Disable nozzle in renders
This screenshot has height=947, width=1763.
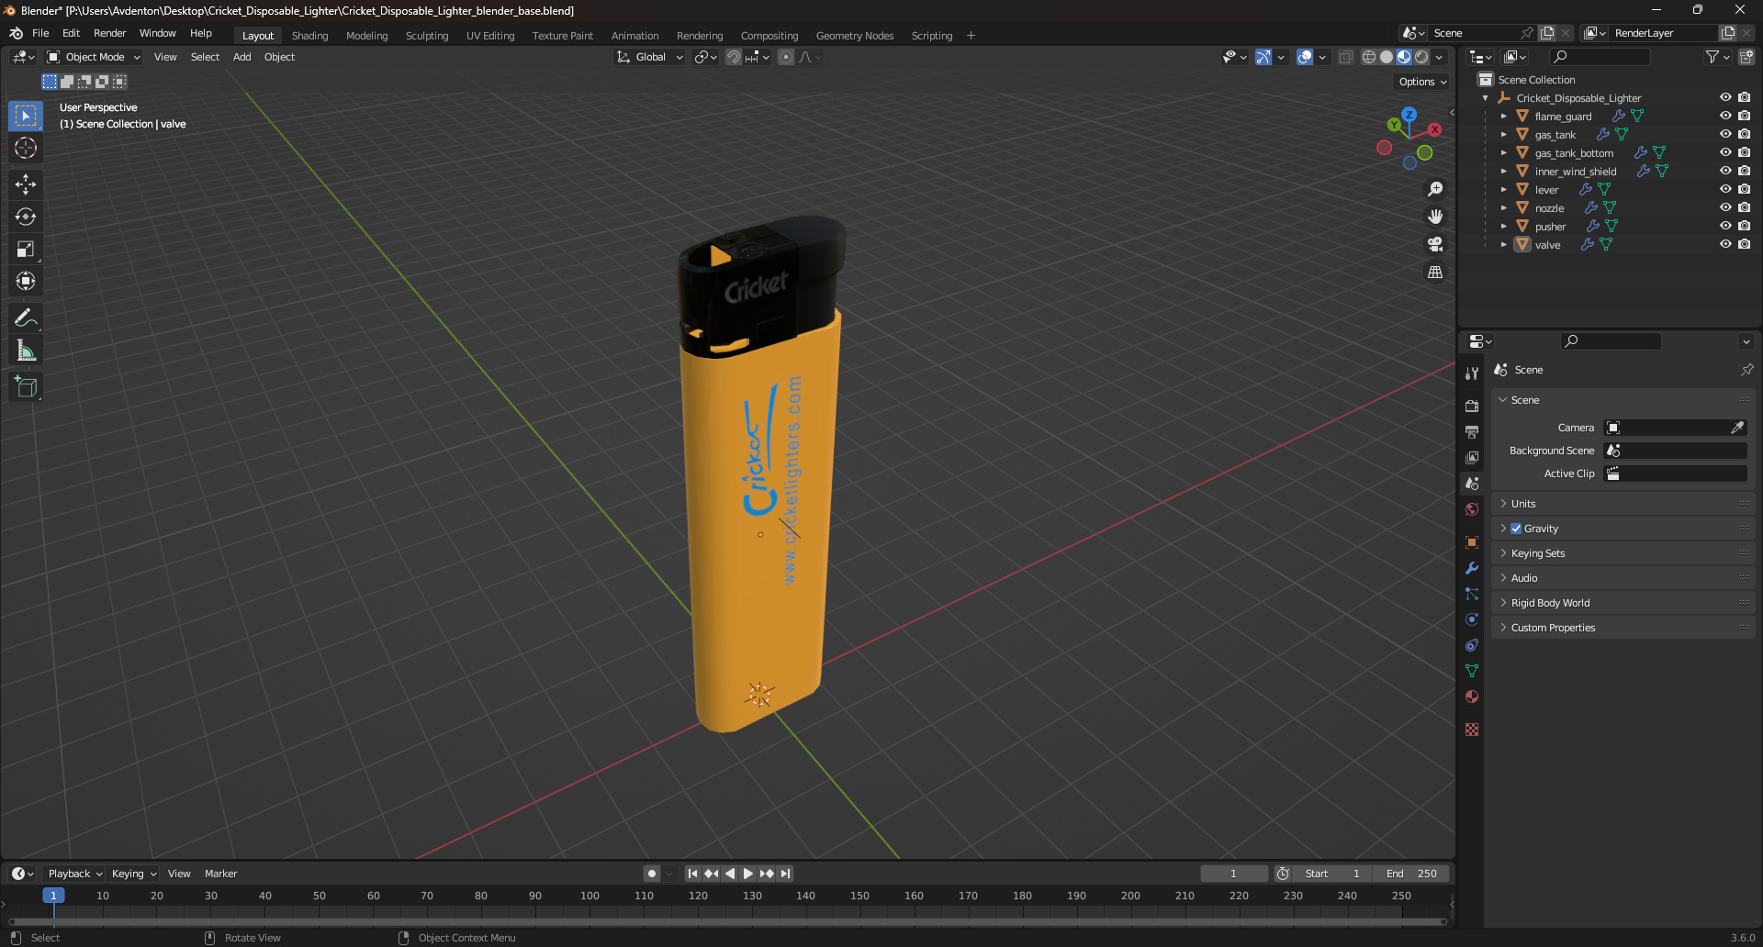pos(1744,208)
